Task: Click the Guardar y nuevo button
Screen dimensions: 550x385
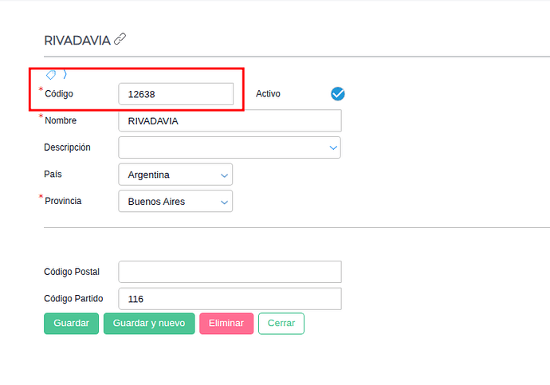Action: 149,324
